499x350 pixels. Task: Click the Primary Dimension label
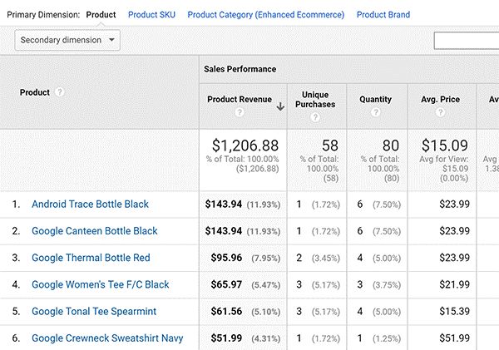tap(43, 15)
